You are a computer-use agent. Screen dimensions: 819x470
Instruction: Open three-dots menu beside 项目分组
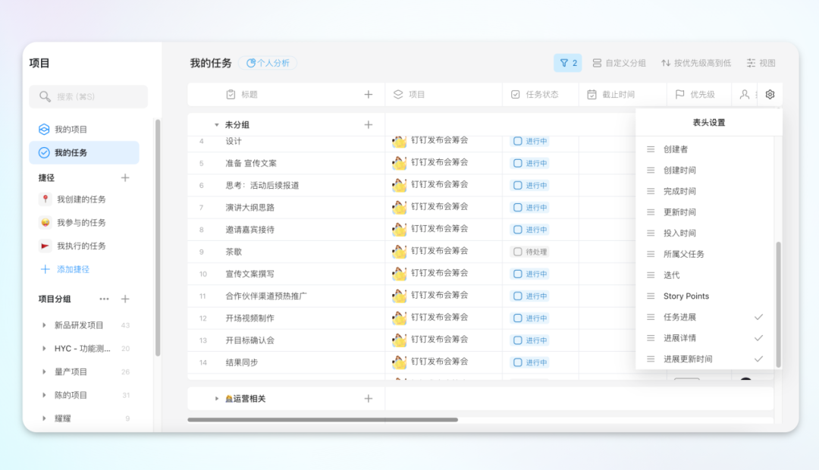104,299
